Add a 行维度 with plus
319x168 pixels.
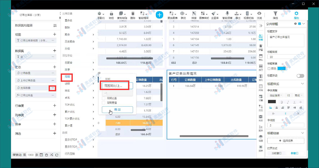pyautogui.click(x=54, y=106)
